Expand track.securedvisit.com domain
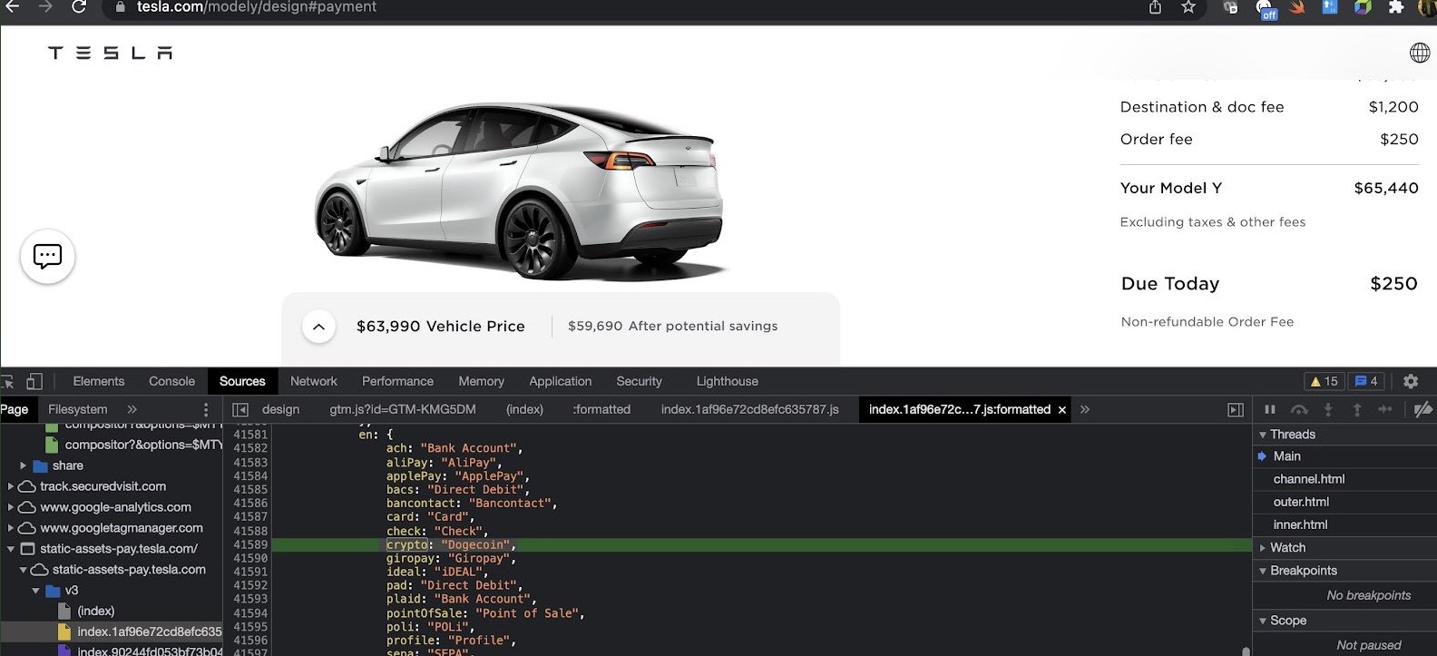This screenshot has height=656, width=1437. 11,486
